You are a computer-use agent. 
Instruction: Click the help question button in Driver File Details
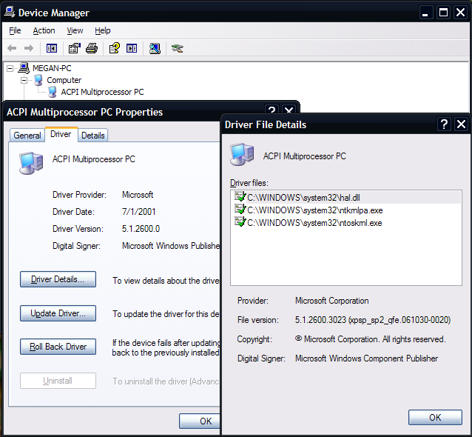pos(444,124)
